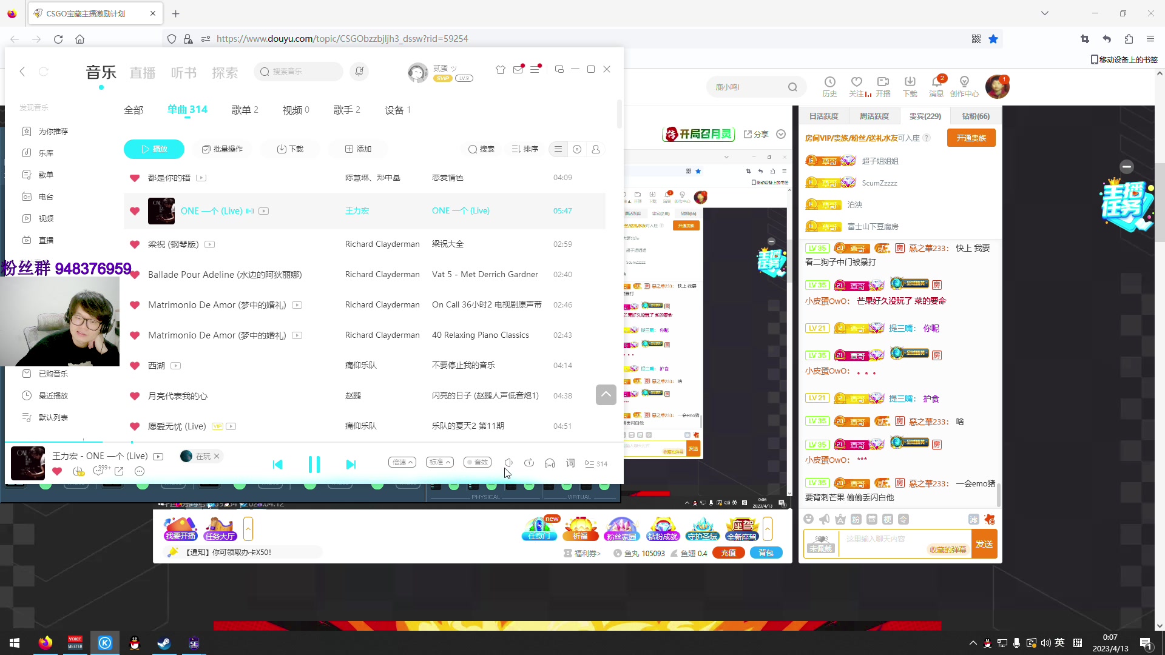Viewport: 1165px width, 655px height.
Task: Switch to list view layout icon
Action: click(x=558, y=149)
